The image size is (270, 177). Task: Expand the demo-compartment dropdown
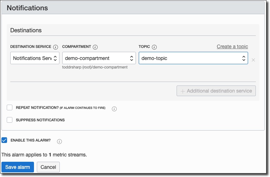pyautogui.click(x=99, y=58)
